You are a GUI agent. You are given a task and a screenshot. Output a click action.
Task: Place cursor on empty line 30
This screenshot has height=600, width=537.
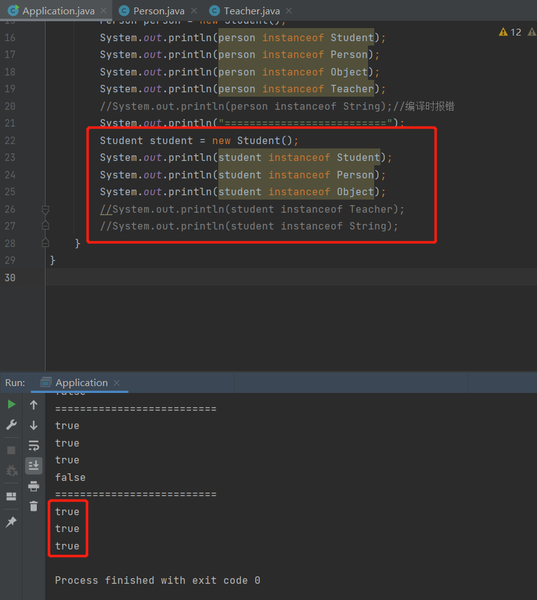(291, 277)
